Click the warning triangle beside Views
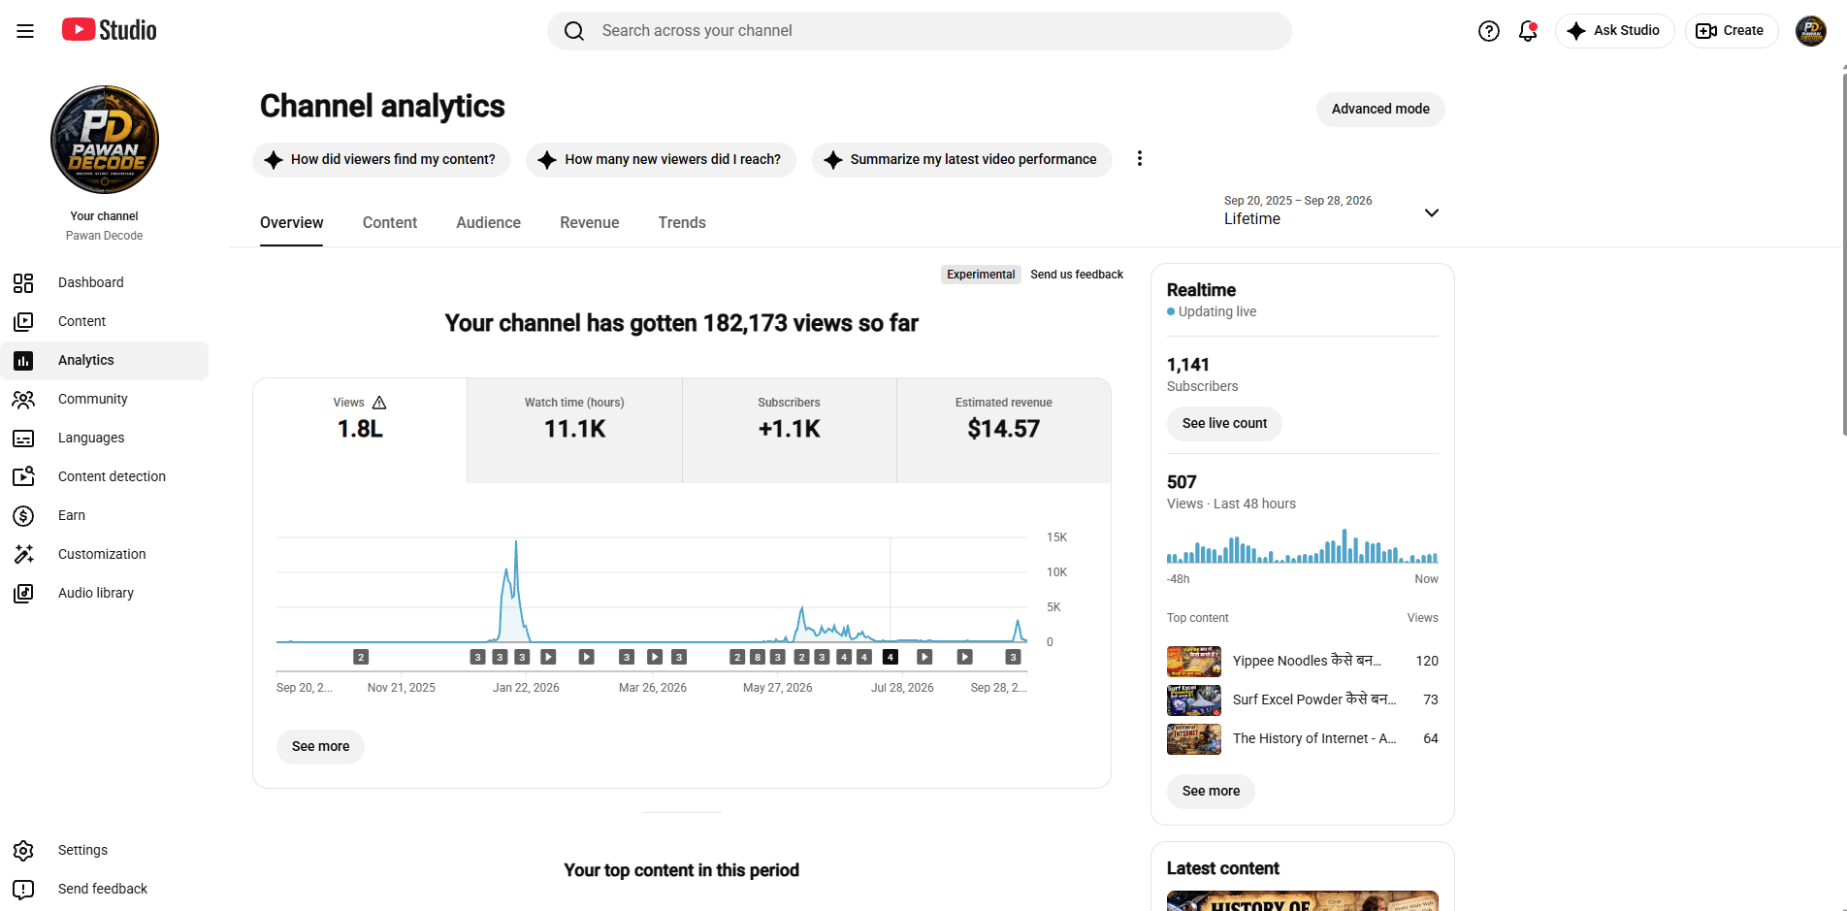Image resolution: width=1847 pixels, height=911 pixels. (379, 403)
